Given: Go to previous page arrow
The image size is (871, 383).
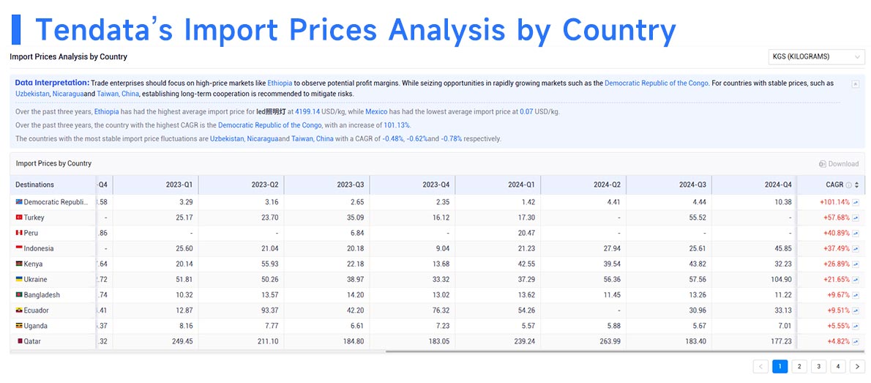Looking at the screenshot, I should 760,366.
